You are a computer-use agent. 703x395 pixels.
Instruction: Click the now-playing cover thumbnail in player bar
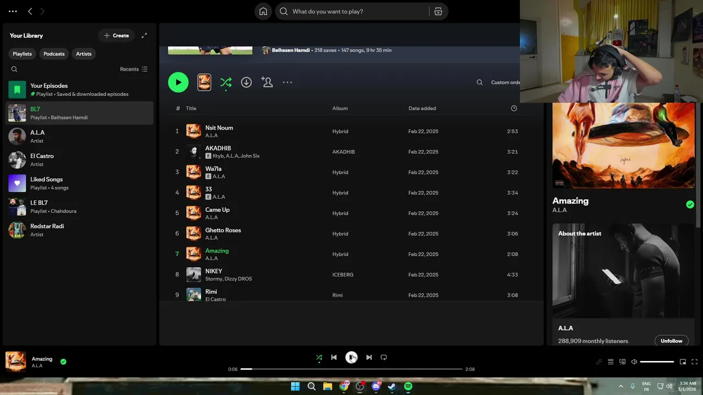point(15,362)
